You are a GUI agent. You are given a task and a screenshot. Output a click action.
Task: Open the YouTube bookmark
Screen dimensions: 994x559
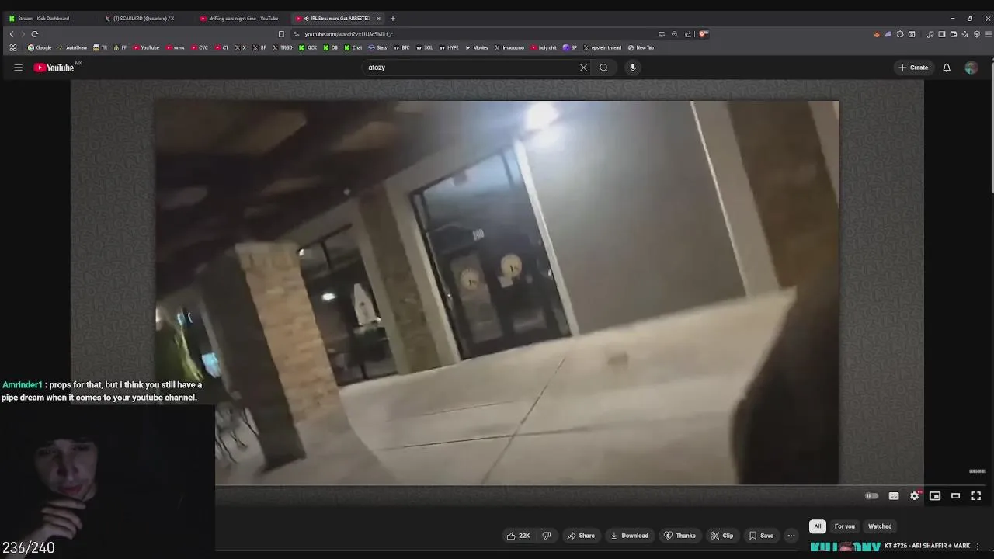146,47
